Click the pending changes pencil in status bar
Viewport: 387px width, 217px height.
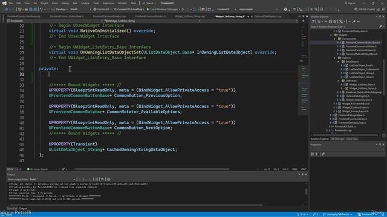314,215
